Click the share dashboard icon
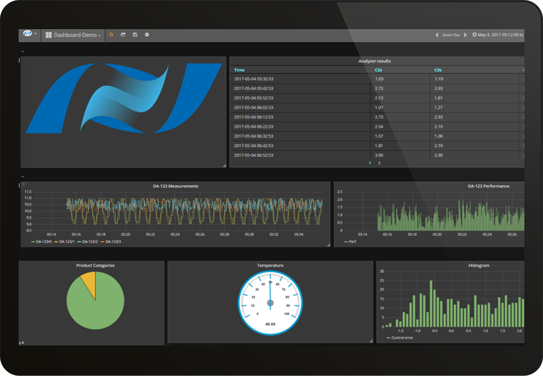This screenshot has width=543, height=376. pyautogui.click(x=123, y=35)
